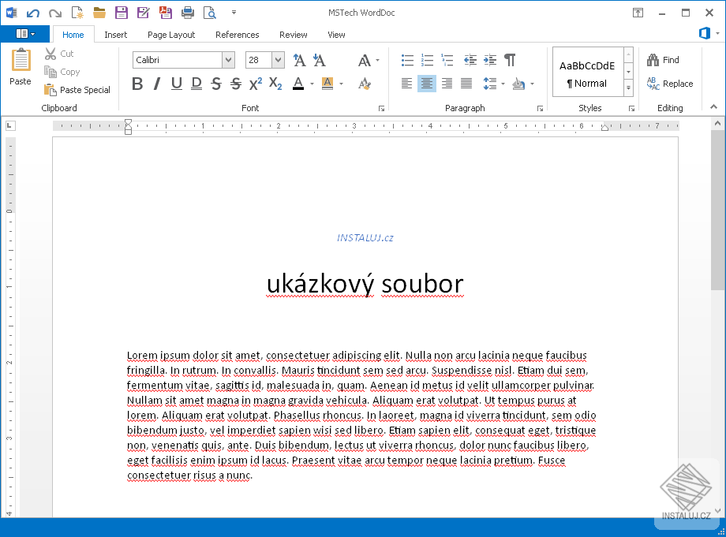Toggle Italic formatting

pos(157,84)
